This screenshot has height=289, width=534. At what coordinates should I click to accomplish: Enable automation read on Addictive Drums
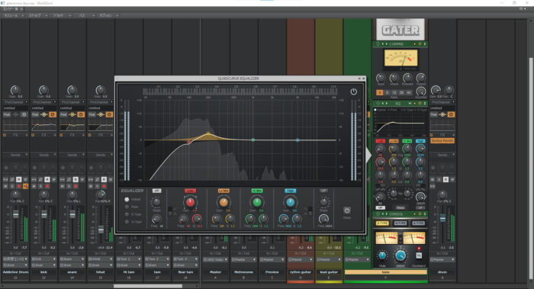coord(19,179)
